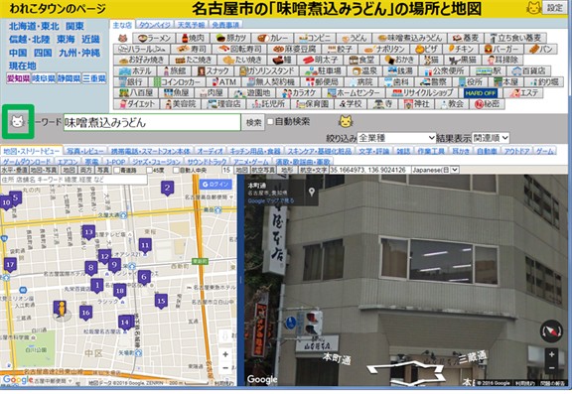This screenshot has width=572, height=394.
Task: Click the keyword field containing 味噌煮込みうどん
Action: 152,122
